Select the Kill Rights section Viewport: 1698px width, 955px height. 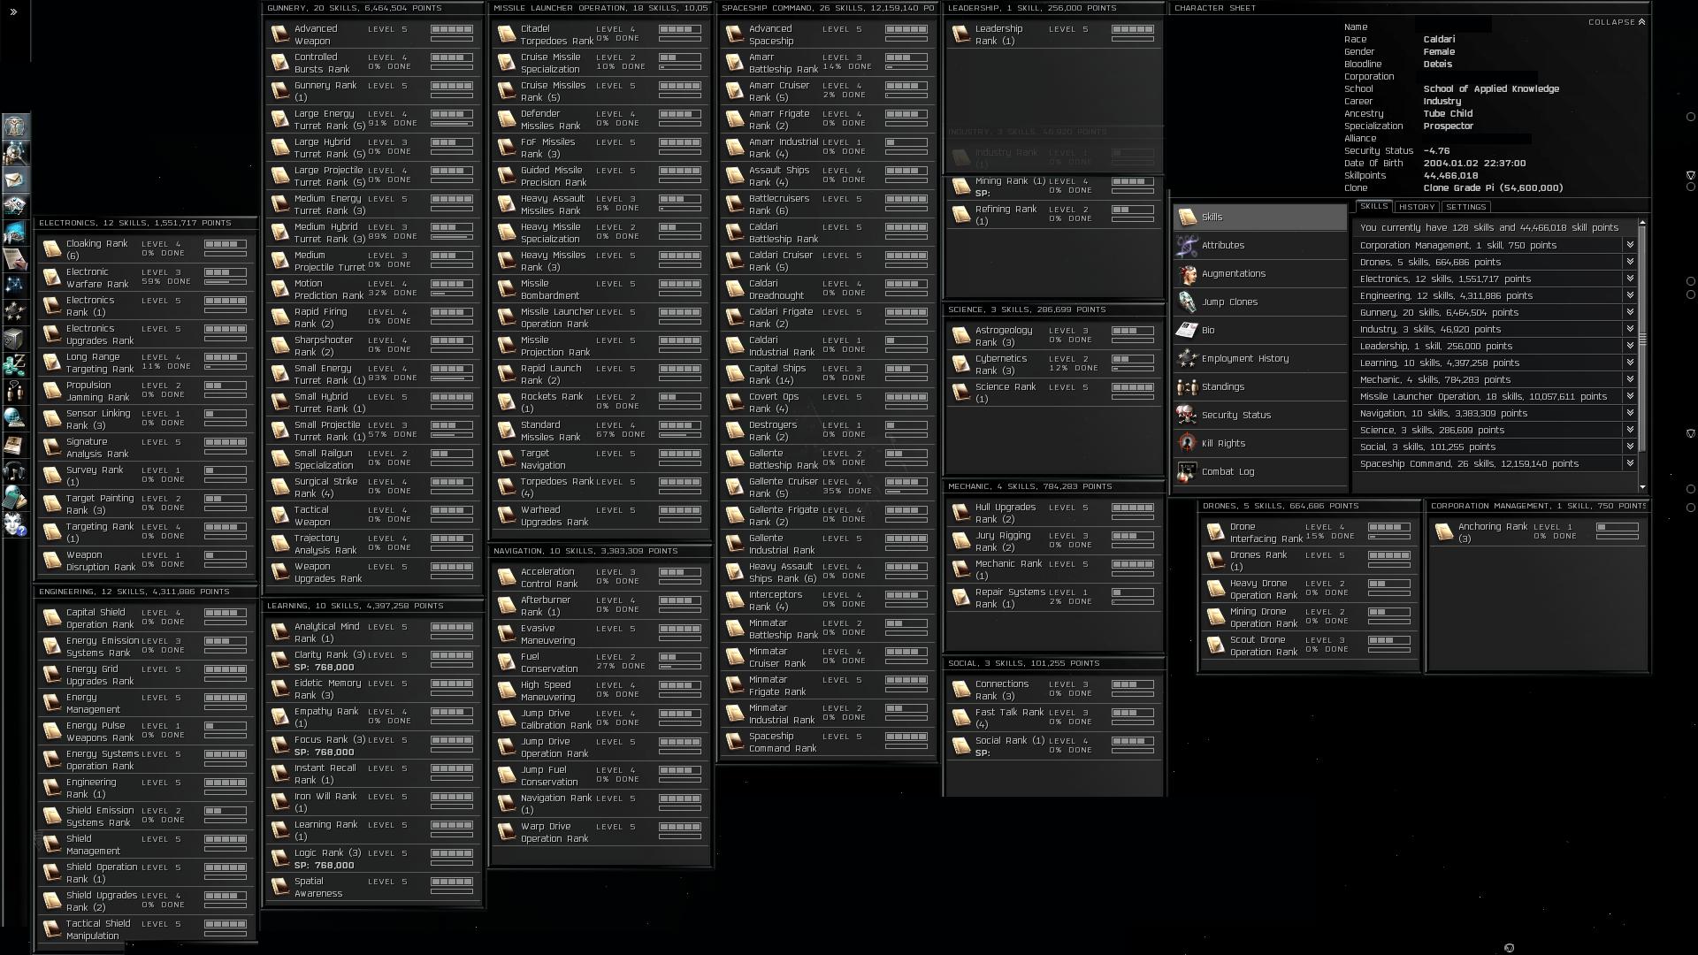coord(1223,443)
